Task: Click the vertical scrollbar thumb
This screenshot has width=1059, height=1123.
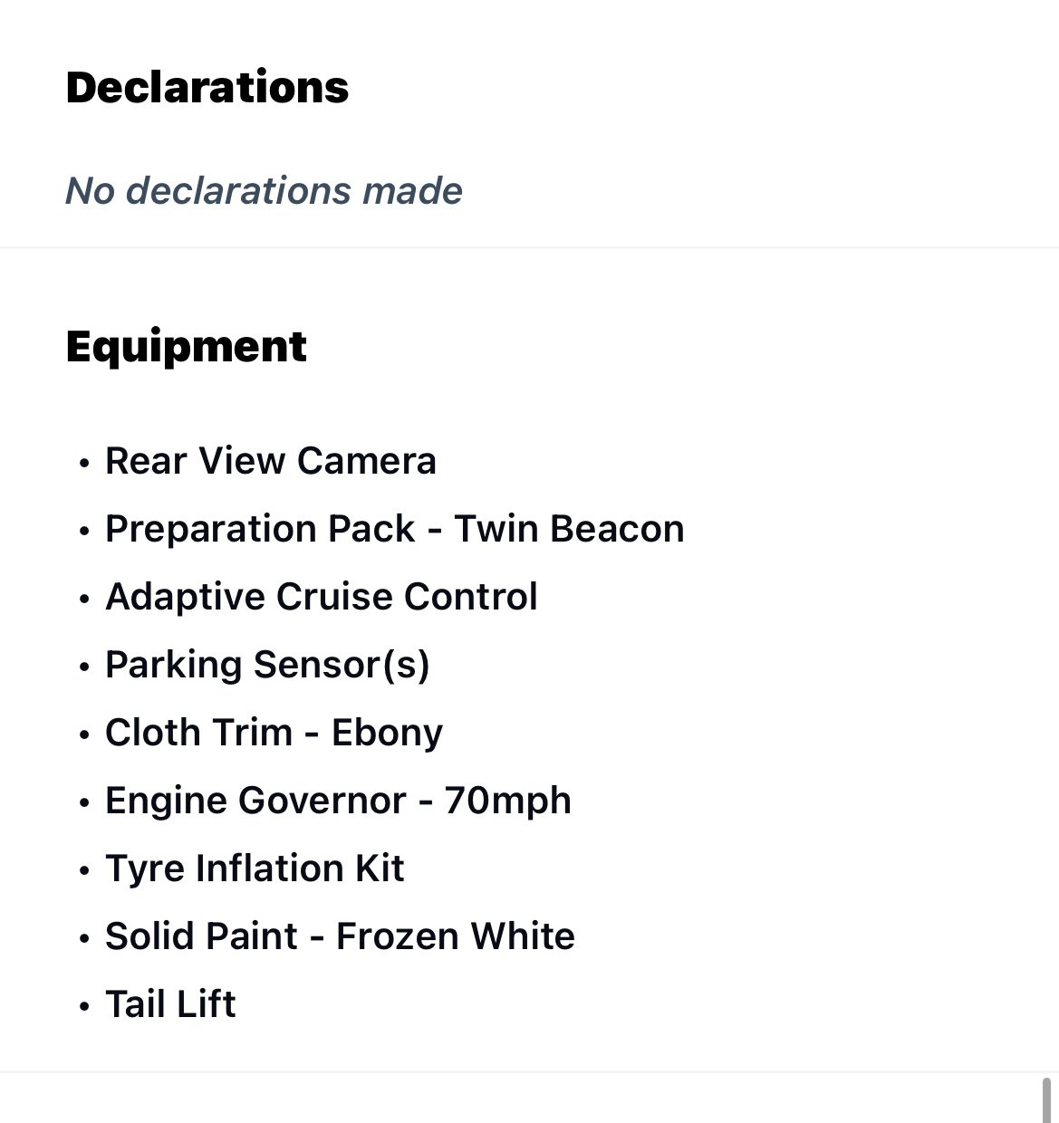Action: (x=1046, y=1099)
